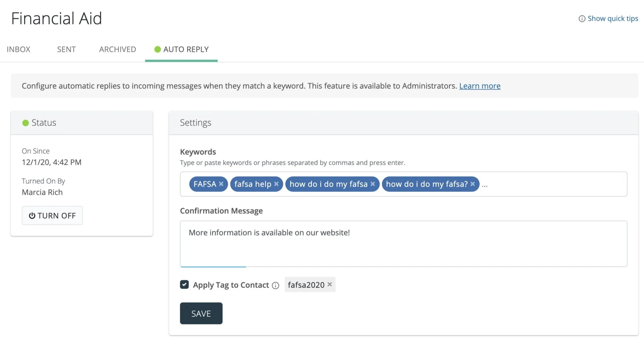Remove the FAFSA keyword chip

(221, 184)
